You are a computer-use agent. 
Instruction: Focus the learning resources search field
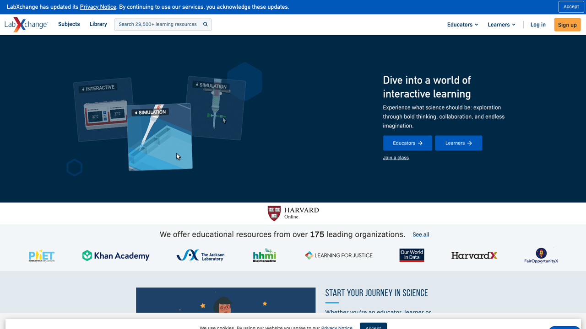tap(163, 24)
